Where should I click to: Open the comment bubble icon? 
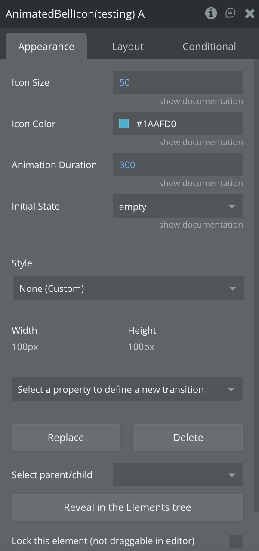click(231, 13)
